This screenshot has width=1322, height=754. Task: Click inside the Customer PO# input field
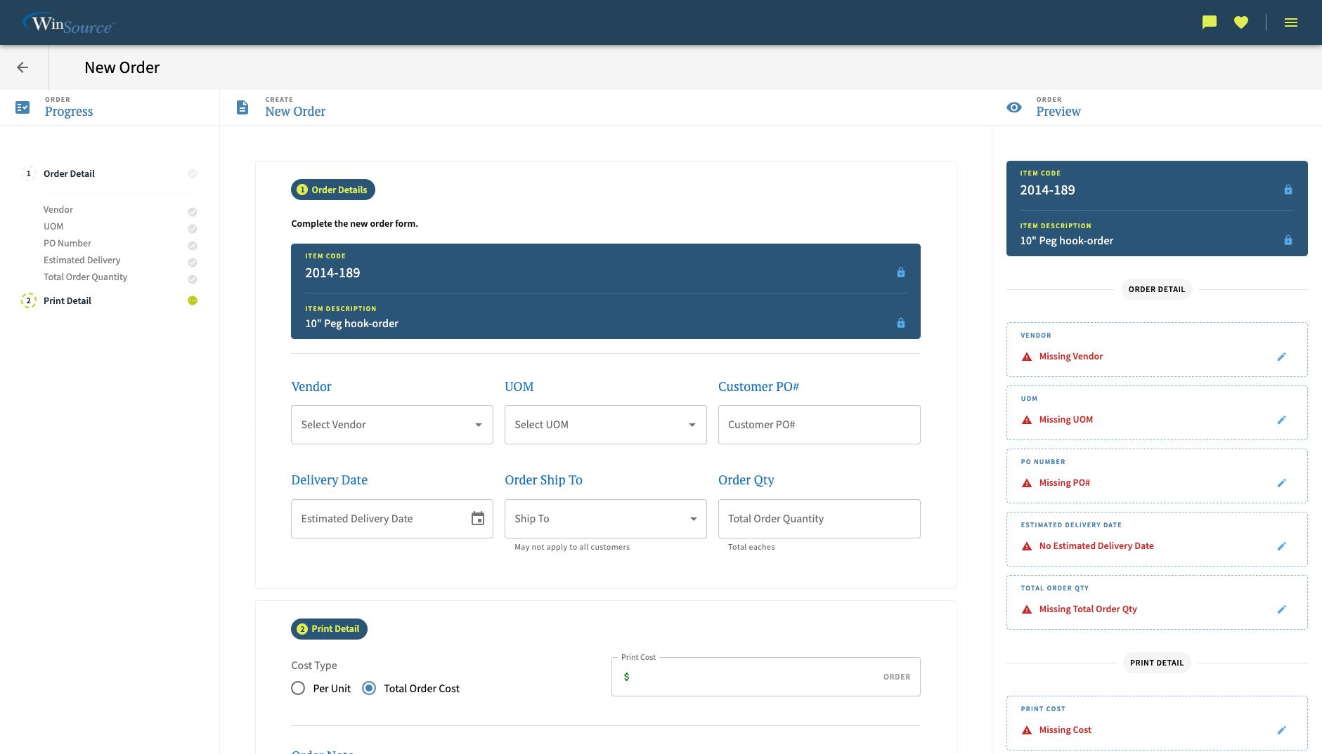818,424
